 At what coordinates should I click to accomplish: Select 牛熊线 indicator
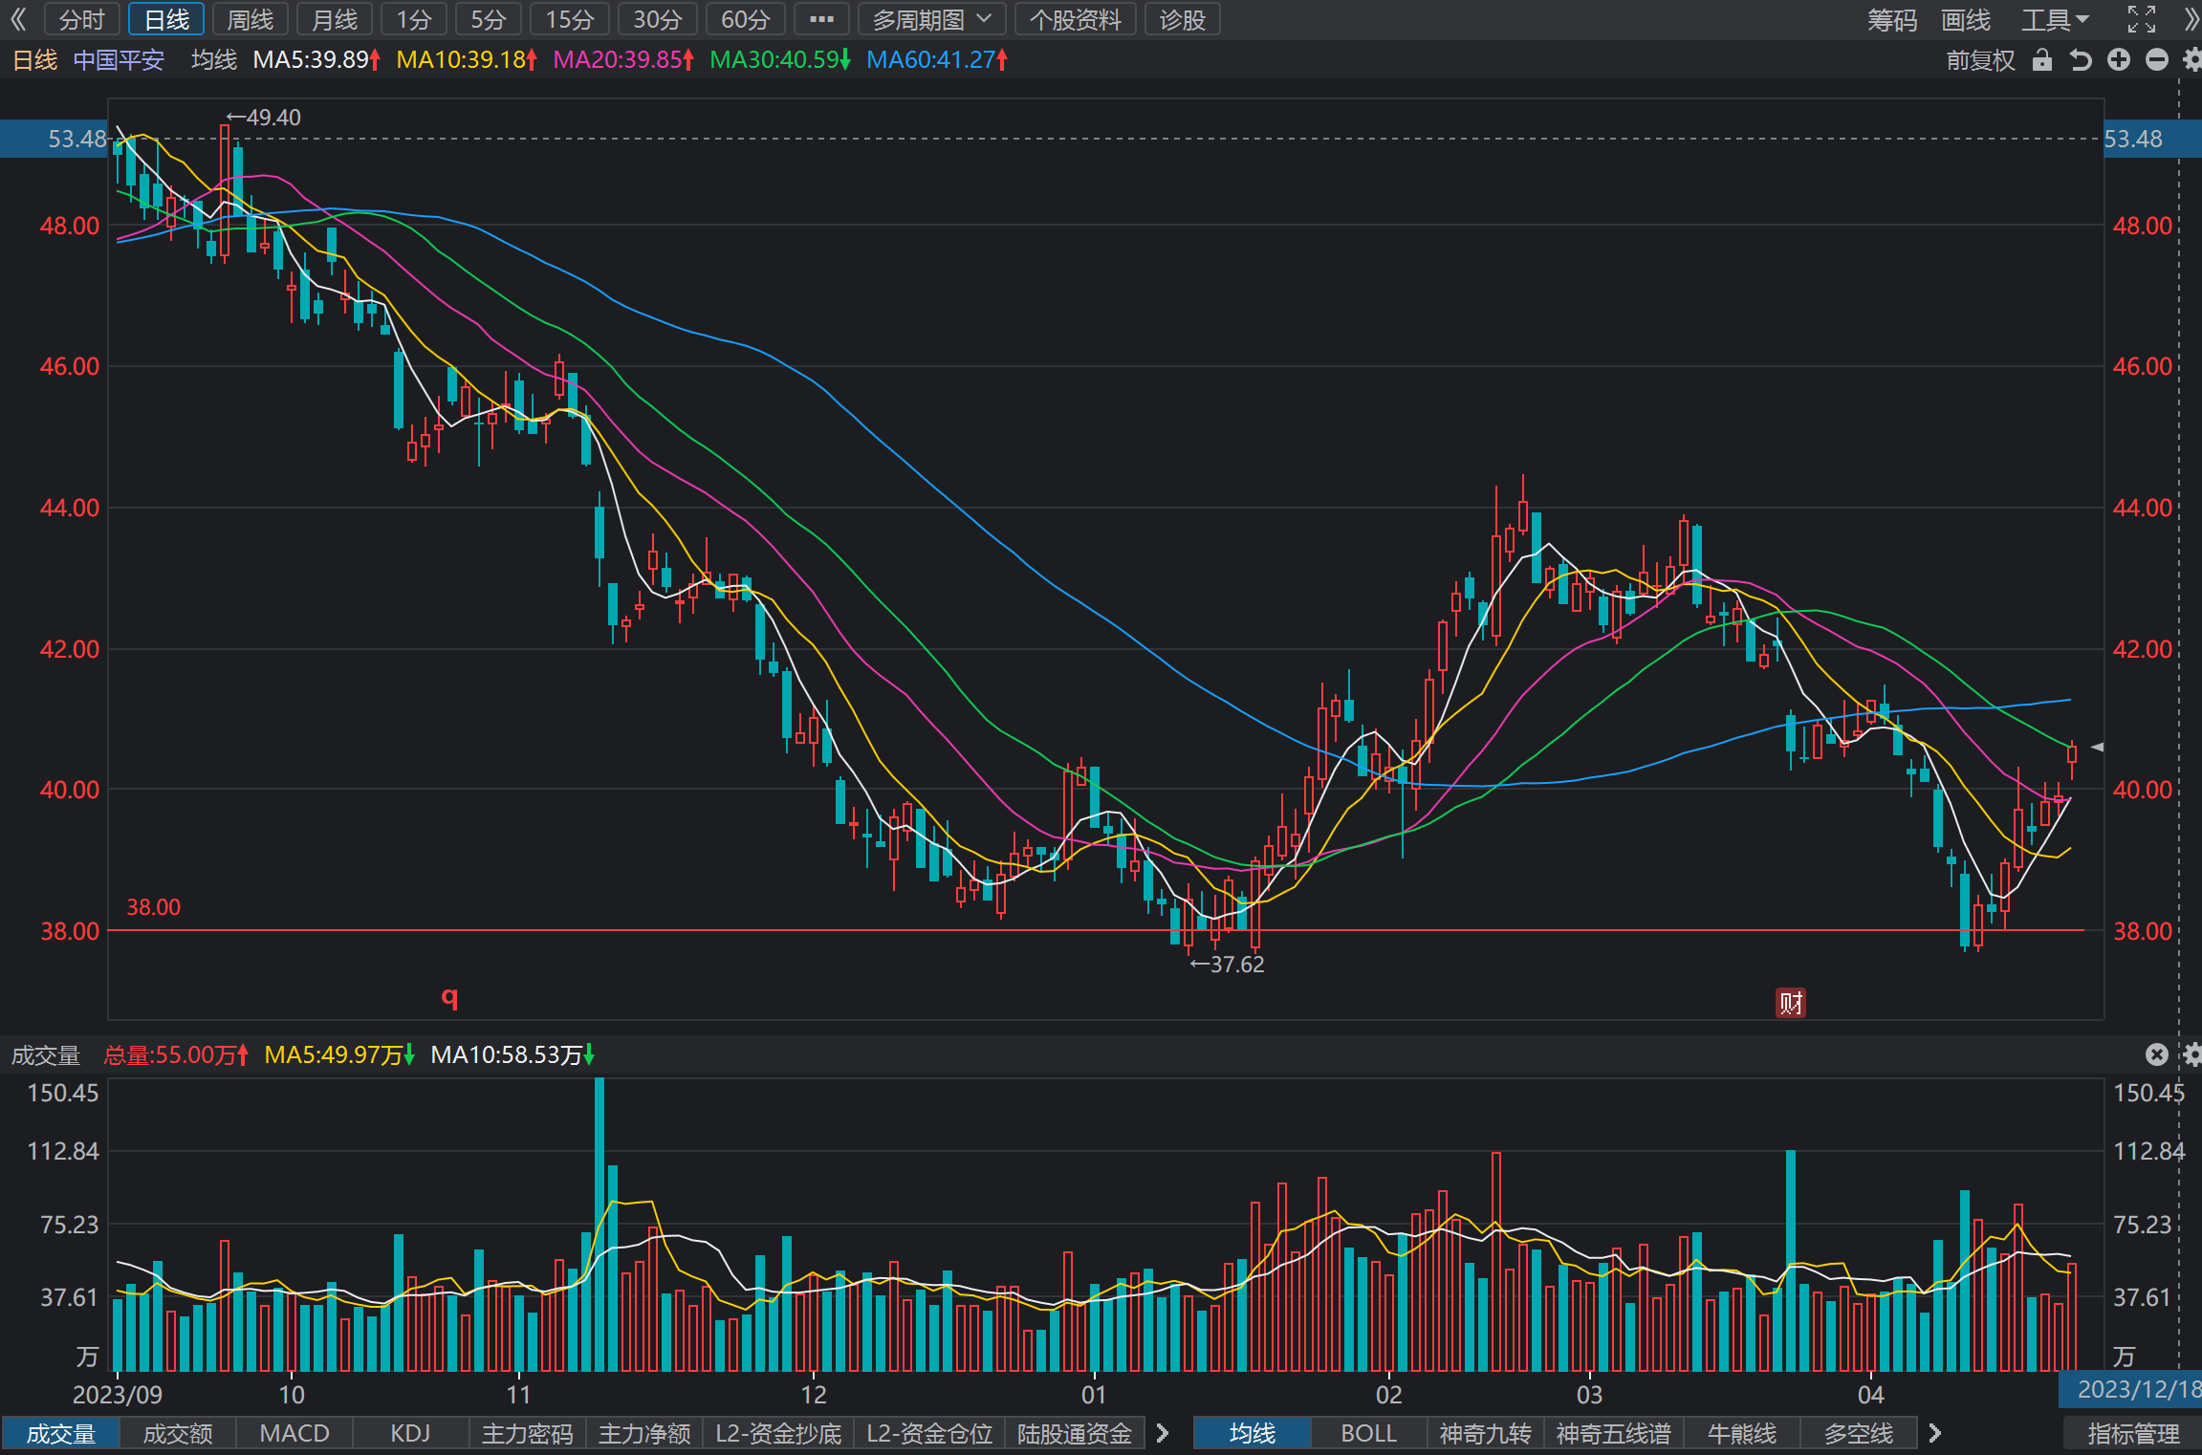[1741, 1433]
